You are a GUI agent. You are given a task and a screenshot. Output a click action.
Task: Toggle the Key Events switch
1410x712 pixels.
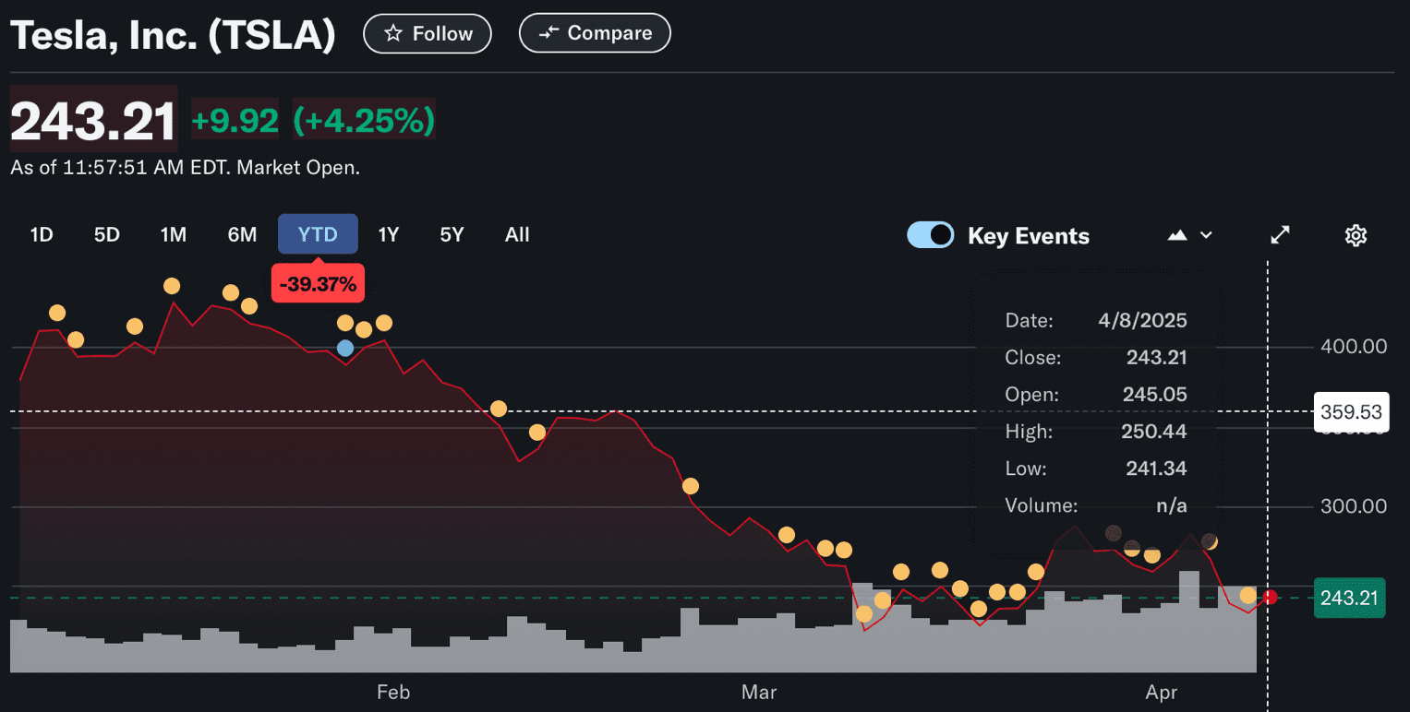(x=930, y=235)
